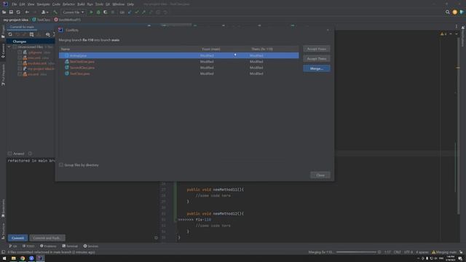The height and width of the screenshot is (262, 466).
Task: Click the Commit and Push... button
Action: [x=47, y=238]
